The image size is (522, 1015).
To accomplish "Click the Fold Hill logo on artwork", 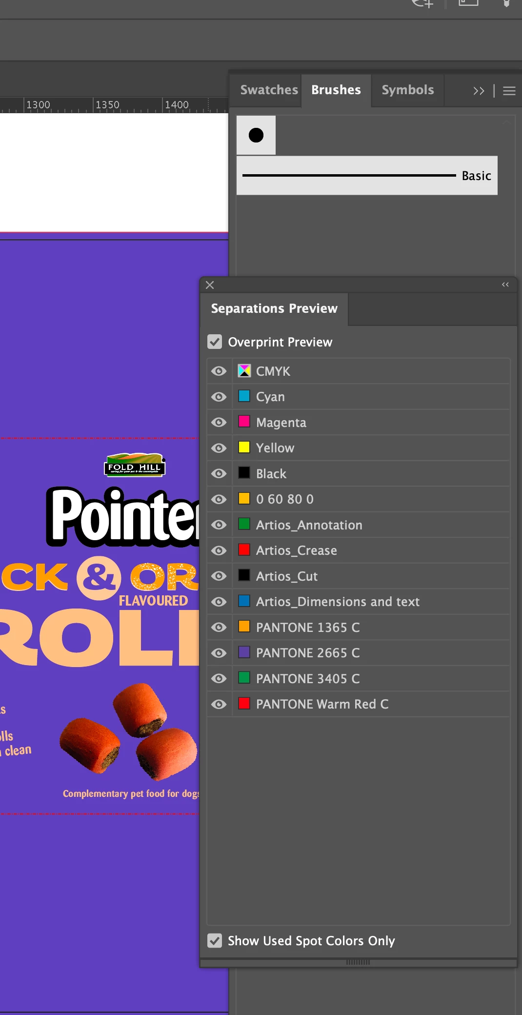I will coord(135,465).
